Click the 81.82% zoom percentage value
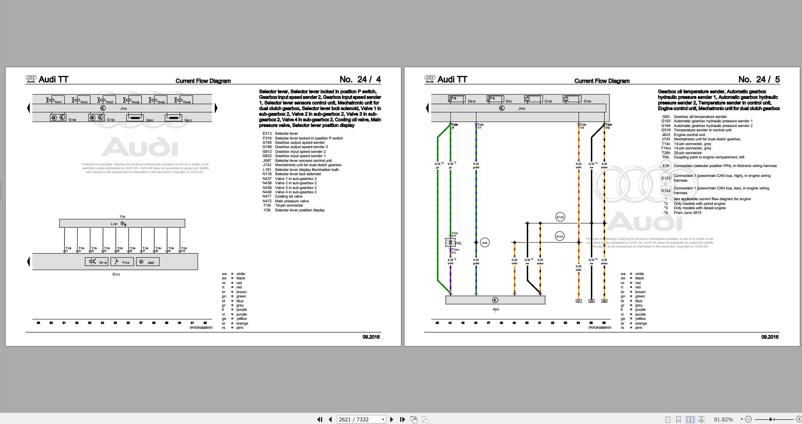This screenshot has width=802, height=424. [723, 419]
